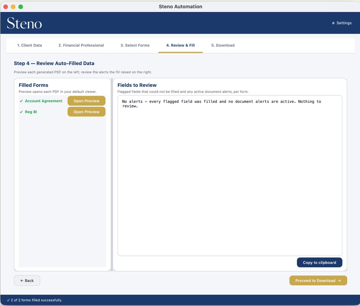Click the Steno logo

(x=24, y=23)
